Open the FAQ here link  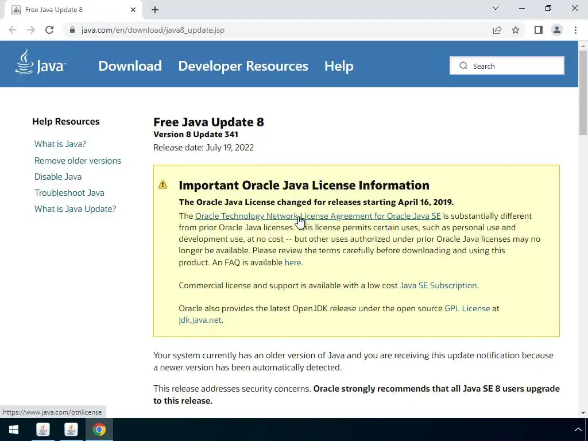point(292,262)
